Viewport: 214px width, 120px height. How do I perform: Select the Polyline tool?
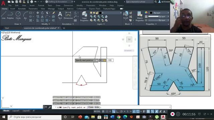point(10,15)
